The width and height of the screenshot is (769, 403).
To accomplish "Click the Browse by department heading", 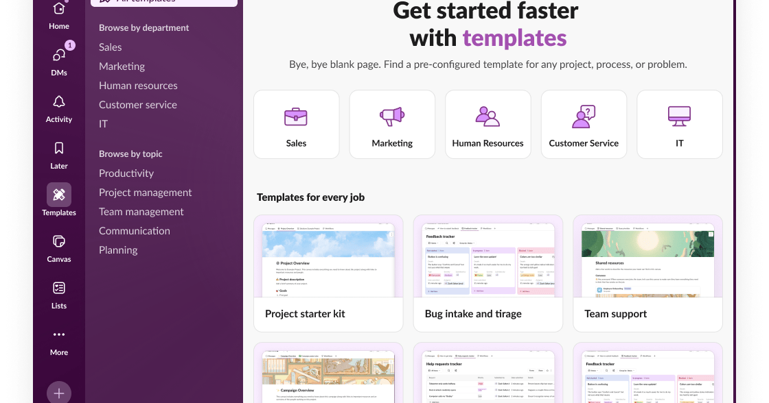I will tap(144, 28).
